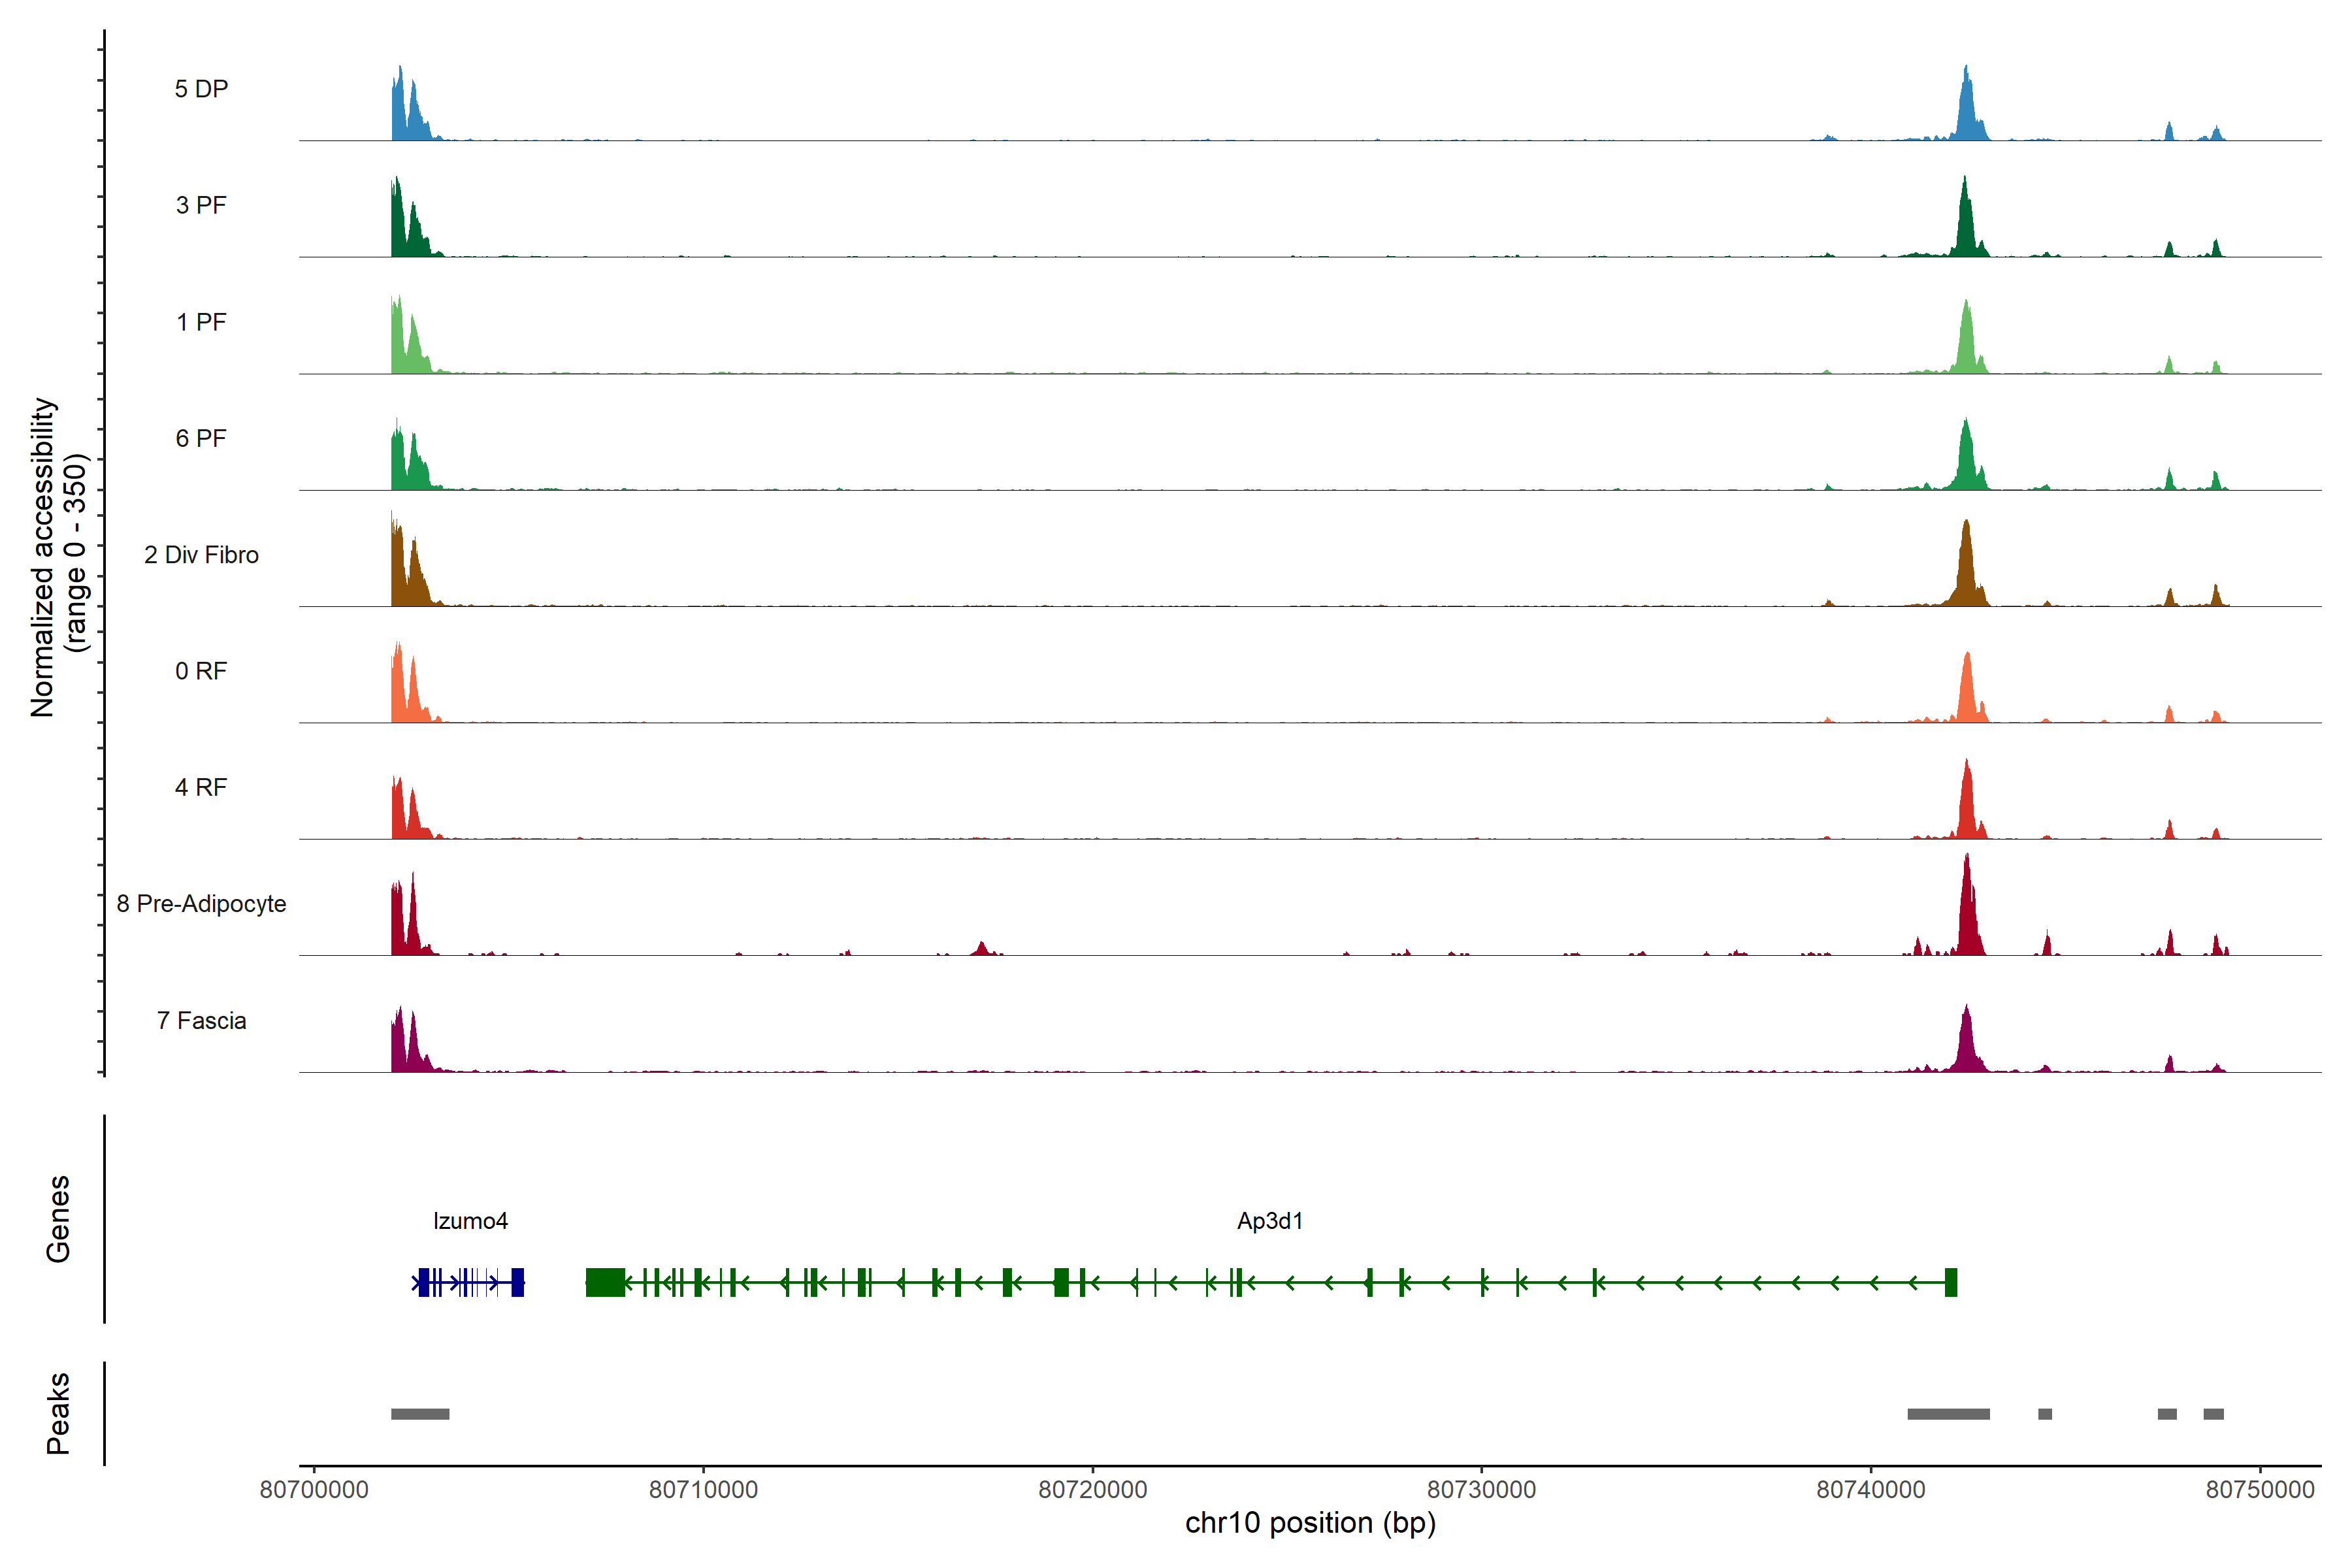Screen dimensions: 2352x1568
Task: Click the chr10 position axis title
Action: [x=1310, y=1523]
